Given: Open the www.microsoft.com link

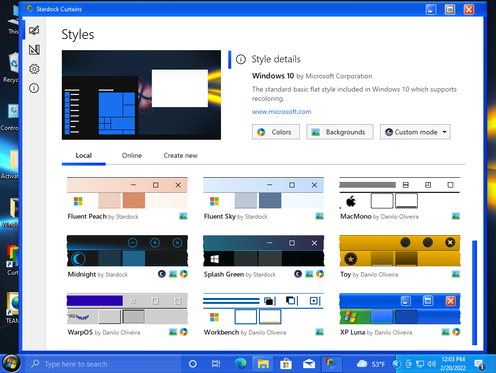Looking at the screenshot, I should pos(281,112).
